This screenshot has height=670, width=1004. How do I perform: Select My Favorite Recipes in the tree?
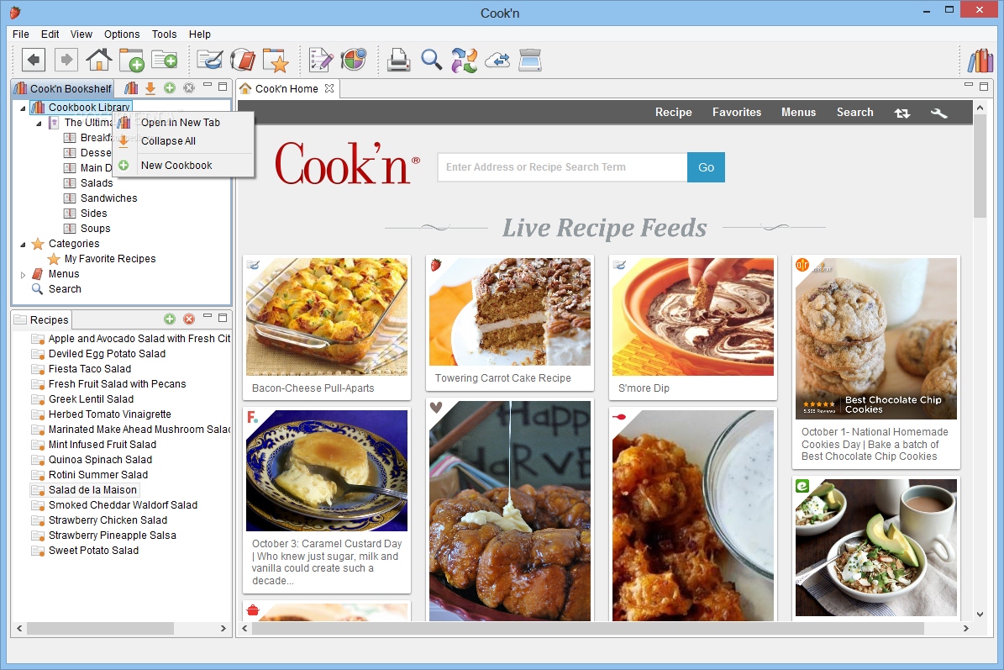pyautogui.click(x=110, y=259)
